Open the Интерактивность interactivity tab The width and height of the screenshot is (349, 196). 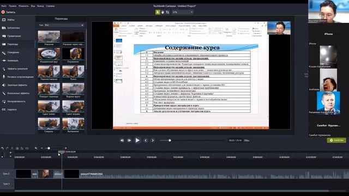tap(17, 101)
